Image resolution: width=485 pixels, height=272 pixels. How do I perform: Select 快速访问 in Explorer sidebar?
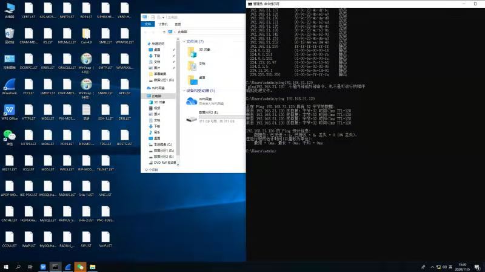tap(158, 44)
